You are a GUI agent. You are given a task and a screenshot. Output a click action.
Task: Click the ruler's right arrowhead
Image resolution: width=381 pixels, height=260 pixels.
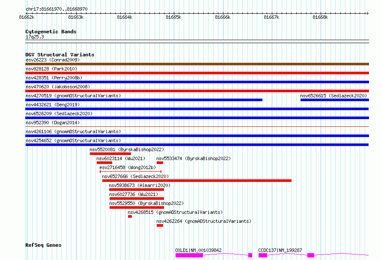point(367,13)
